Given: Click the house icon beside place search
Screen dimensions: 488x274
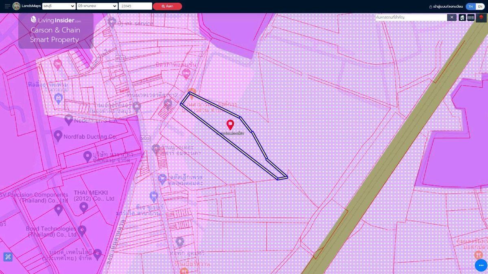Looking at the screenshot, I should [x=462, y=17].
